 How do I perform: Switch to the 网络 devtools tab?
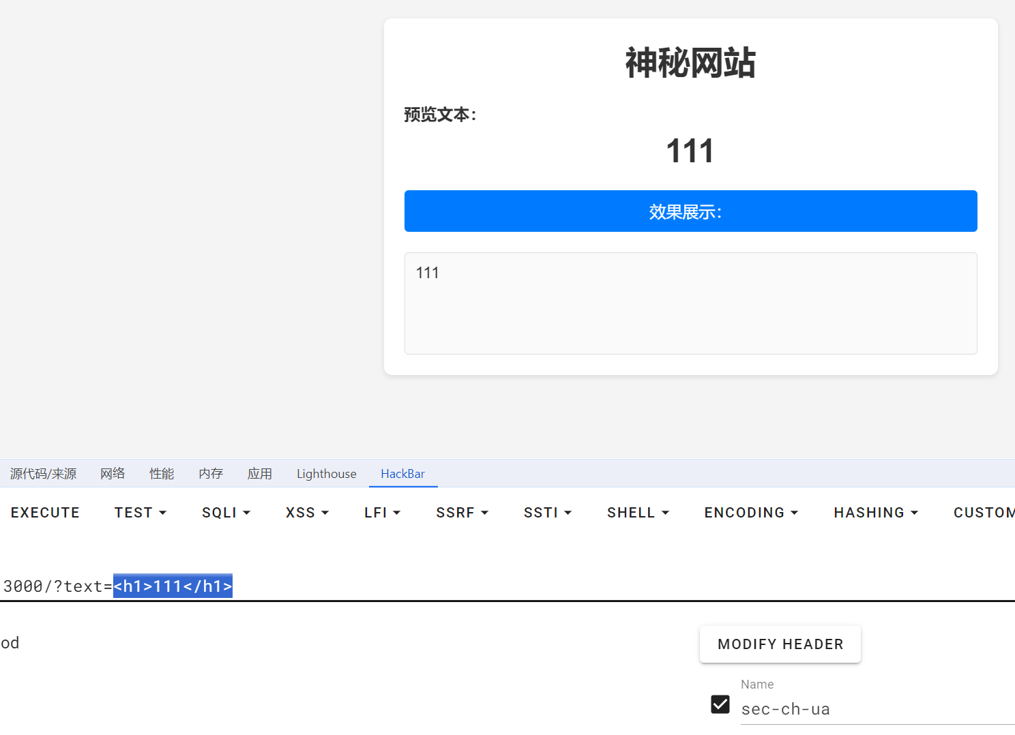tap(113, 474)
